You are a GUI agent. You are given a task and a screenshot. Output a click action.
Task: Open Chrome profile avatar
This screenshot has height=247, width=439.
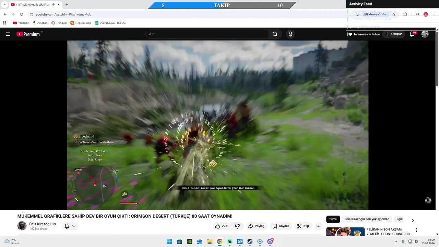click(426, 14)
